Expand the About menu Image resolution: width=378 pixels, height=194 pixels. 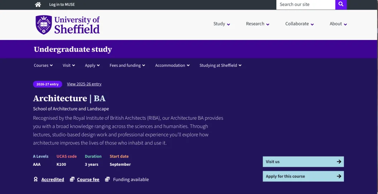pyautogui.click(x=338, y=24)
